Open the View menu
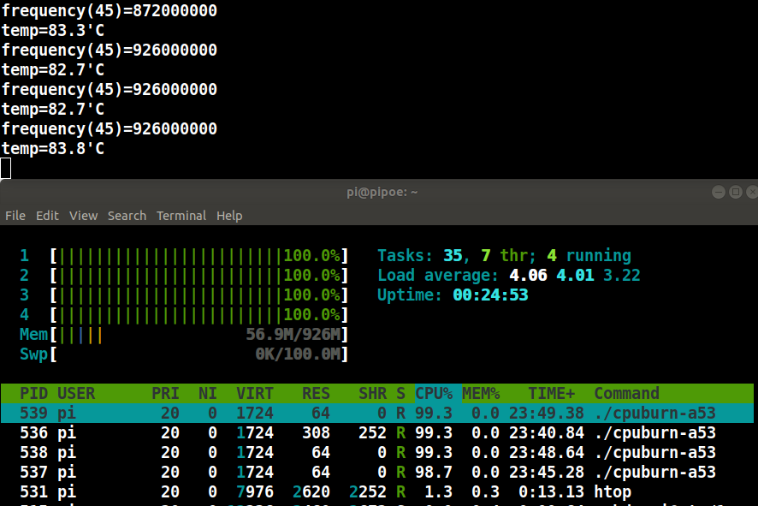The image size is (758, 506). click(x=83, y=216)
